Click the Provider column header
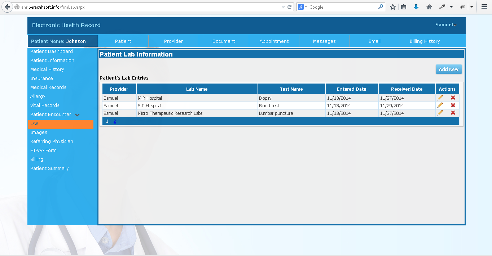 tap(119, 89)
